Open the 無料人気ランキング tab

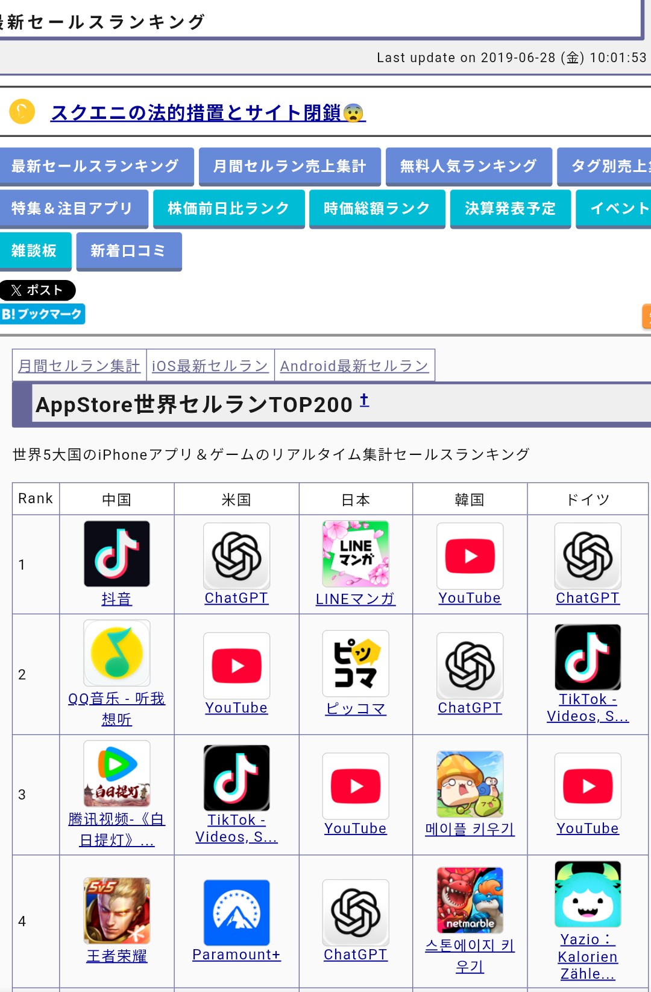point(468,166)
